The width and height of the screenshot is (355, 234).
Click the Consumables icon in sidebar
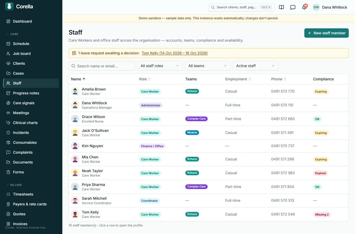pos(8,142)
